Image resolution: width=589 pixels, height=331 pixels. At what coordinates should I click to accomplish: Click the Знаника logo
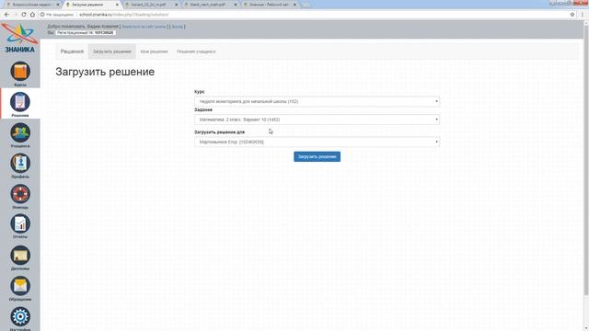coord(19,38)
